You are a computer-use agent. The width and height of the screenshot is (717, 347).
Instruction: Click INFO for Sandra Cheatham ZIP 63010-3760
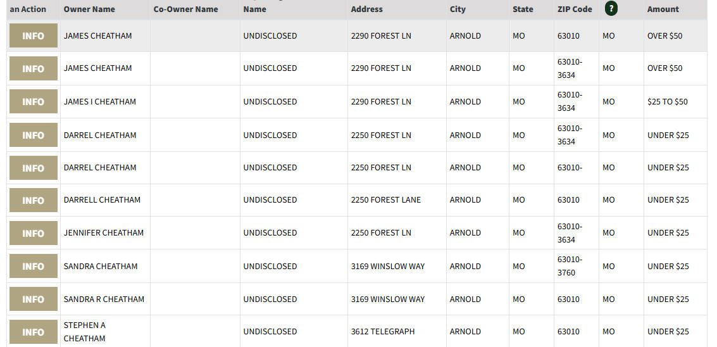pyautogui.click(x=34, y=266)
